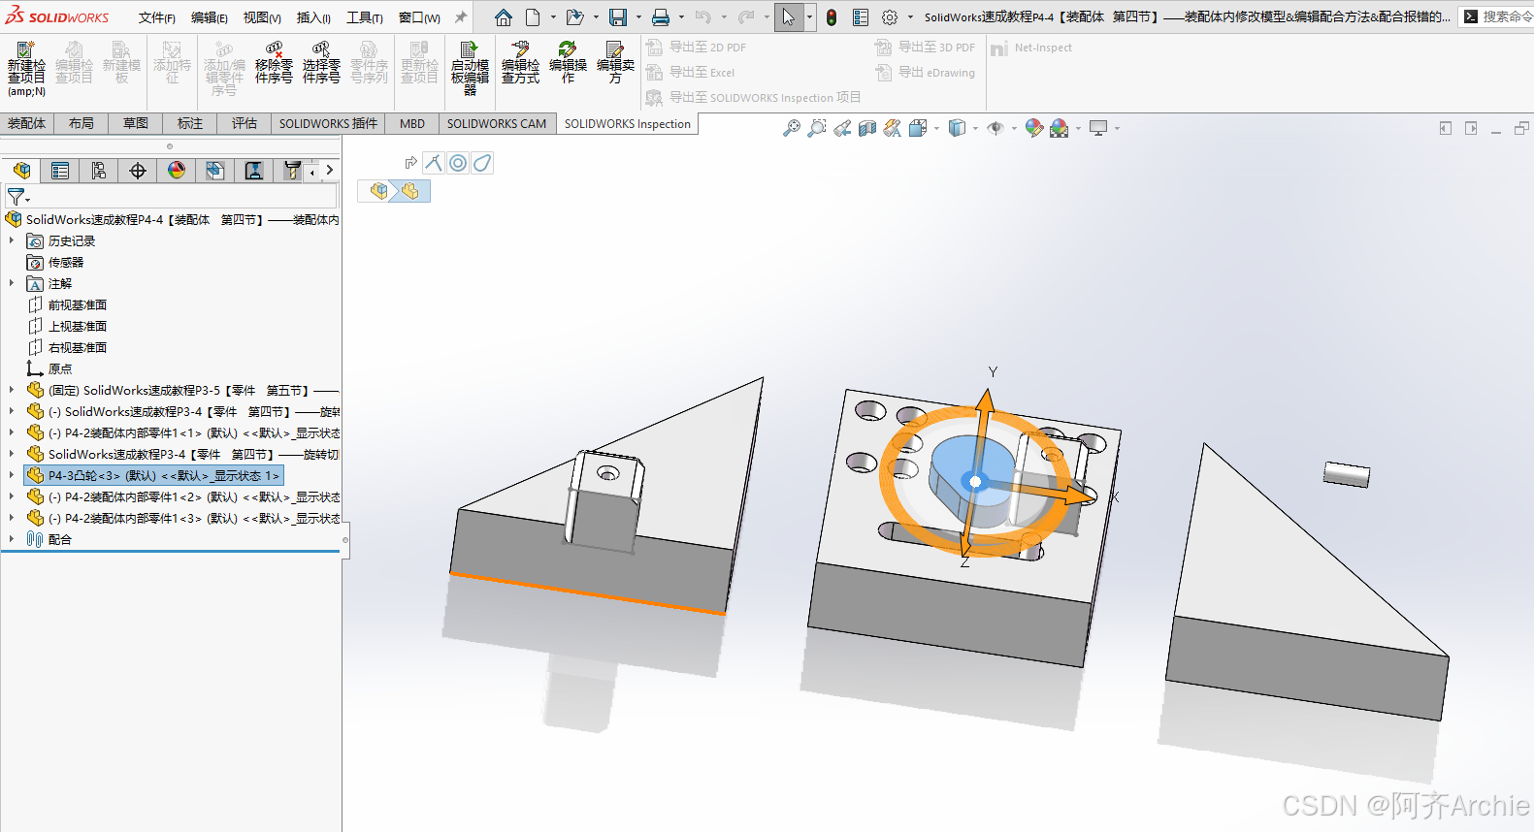Open the Options gear icon
1534x832 pixels.
click(890, 17)
